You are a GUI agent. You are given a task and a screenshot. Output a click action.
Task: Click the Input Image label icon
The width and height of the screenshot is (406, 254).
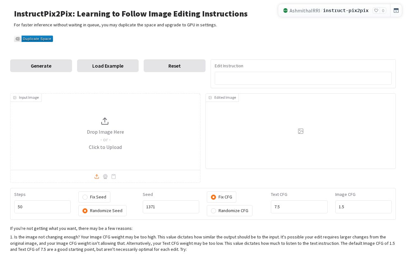pyautogui.click(x=15, y=98)
